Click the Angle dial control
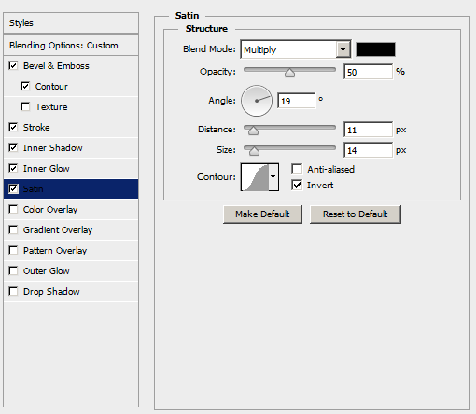Viewport: 476px width, 414px height. pyautogui.click(x=257, y=101)
